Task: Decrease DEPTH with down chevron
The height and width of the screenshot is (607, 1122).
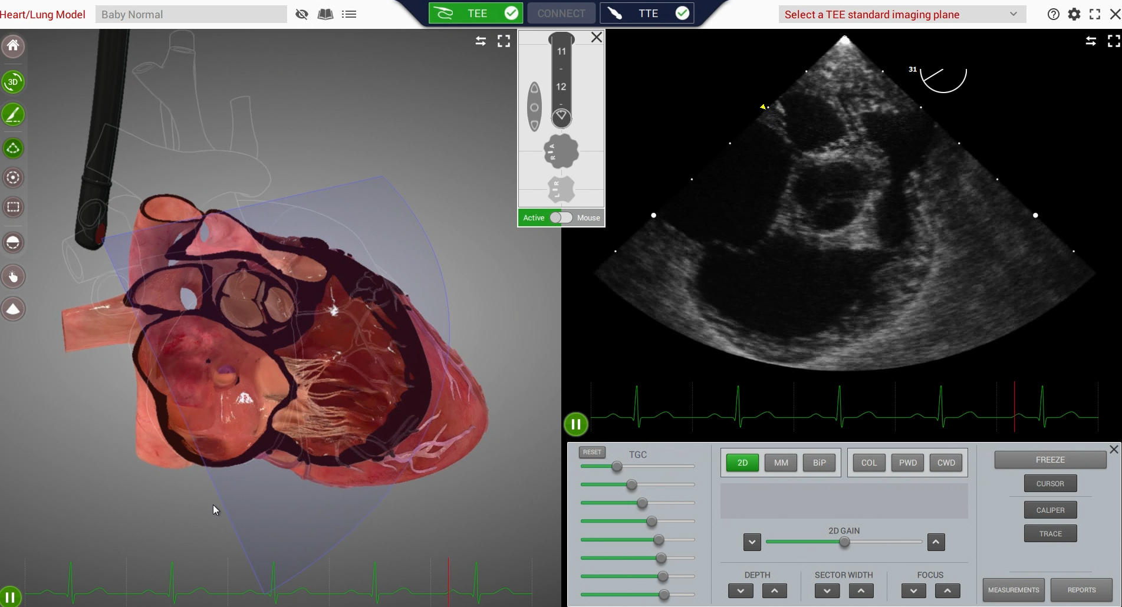Action: tap(741, 590)
